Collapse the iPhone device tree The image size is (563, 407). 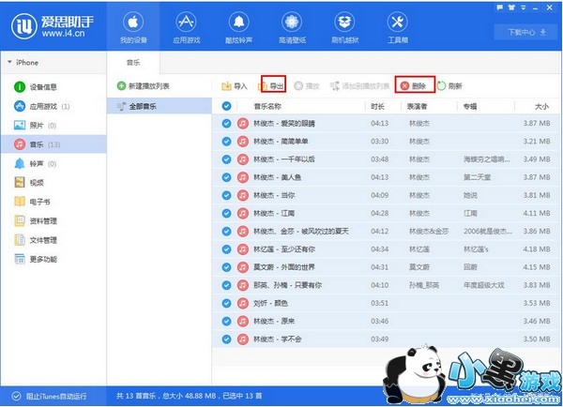point(9,62)
